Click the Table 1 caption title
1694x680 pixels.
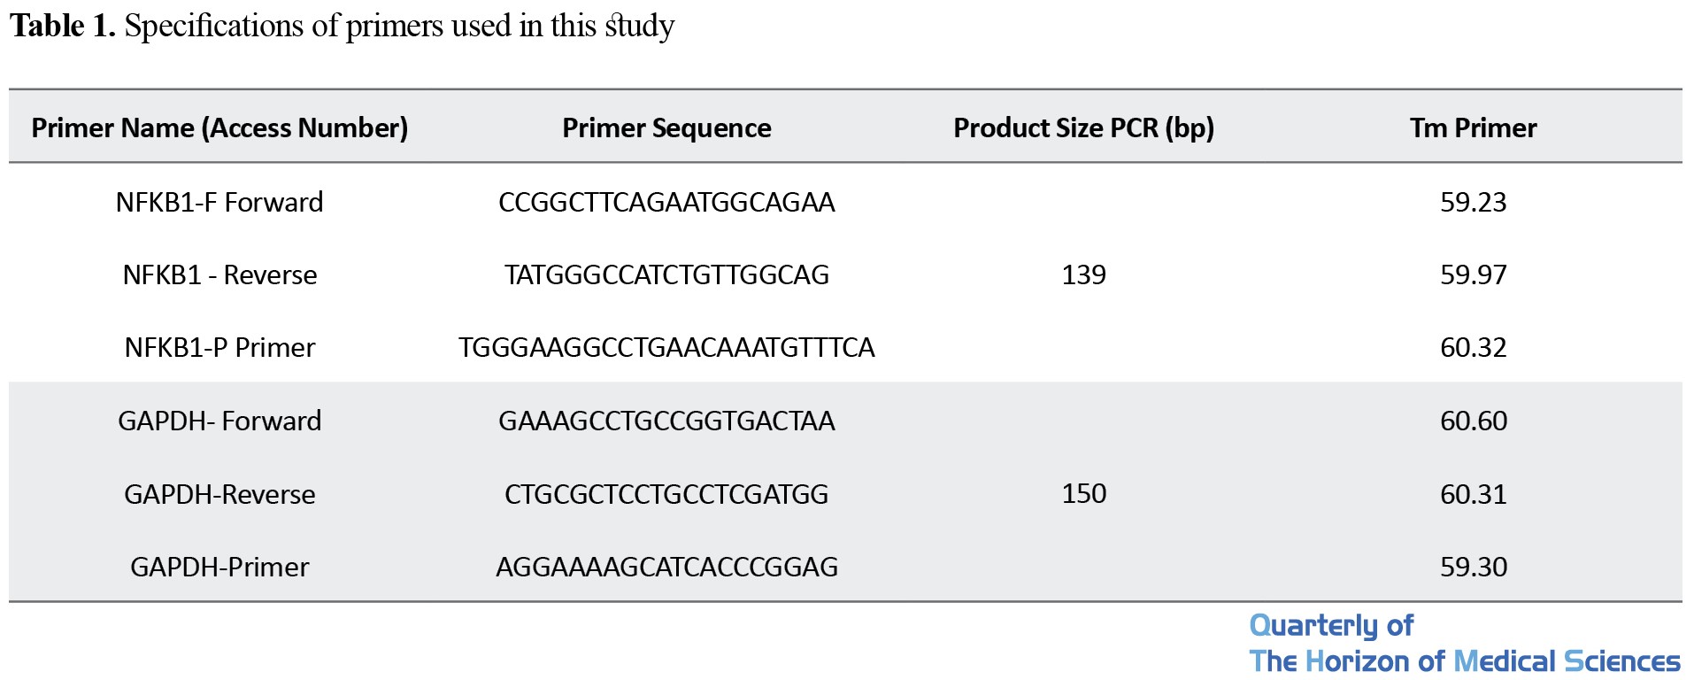tap(342, 26)
